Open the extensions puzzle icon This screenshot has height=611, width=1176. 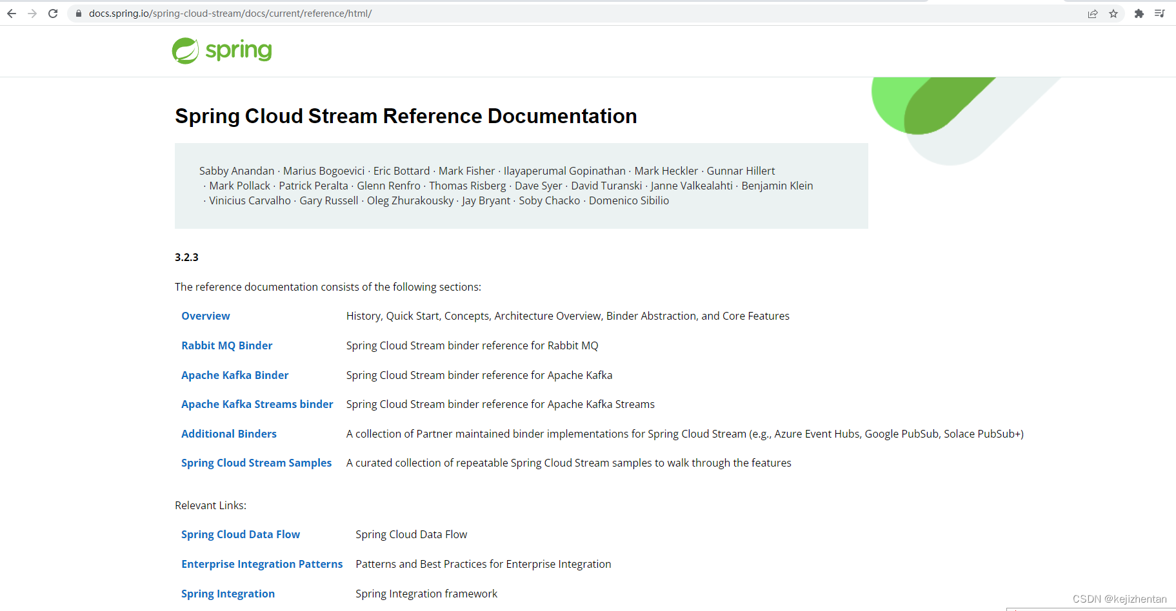click(x=1139, y=14)
